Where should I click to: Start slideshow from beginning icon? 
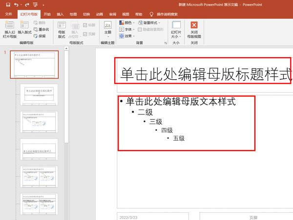click(x=35, y=5)
